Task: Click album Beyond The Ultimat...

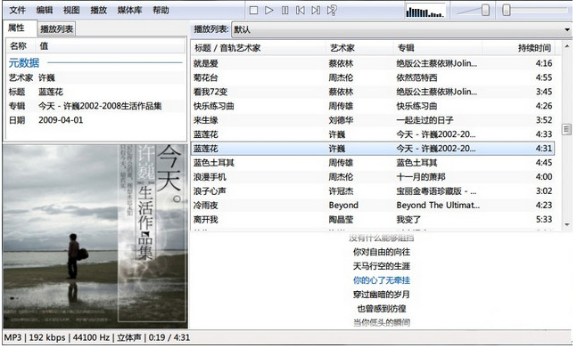Action: tap(438, 206)
